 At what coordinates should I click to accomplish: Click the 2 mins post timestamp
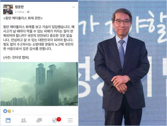click(19, 12)
